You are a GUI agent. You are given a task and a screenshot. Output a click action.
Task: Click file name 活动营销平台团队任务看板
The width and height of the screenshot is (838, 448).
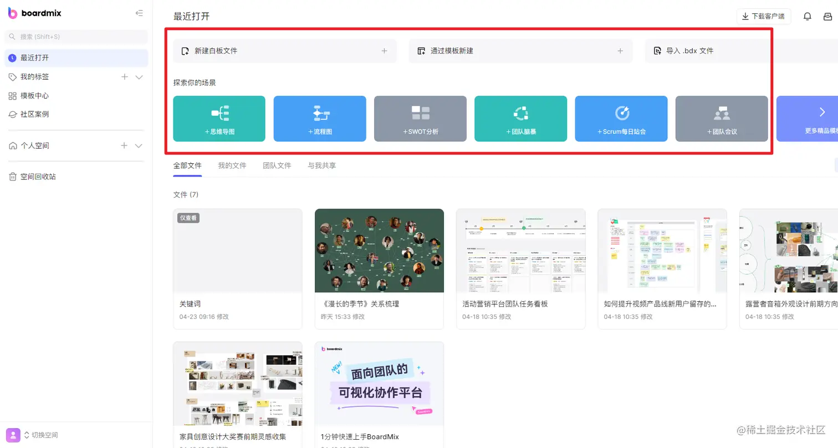pyautogui.click(x=505, y=304)
